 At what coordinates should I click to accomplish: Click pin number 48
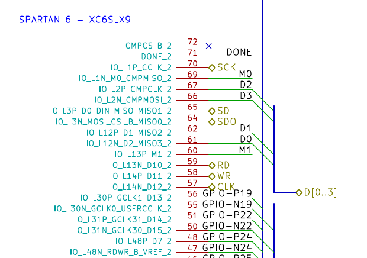pos(192,237)
